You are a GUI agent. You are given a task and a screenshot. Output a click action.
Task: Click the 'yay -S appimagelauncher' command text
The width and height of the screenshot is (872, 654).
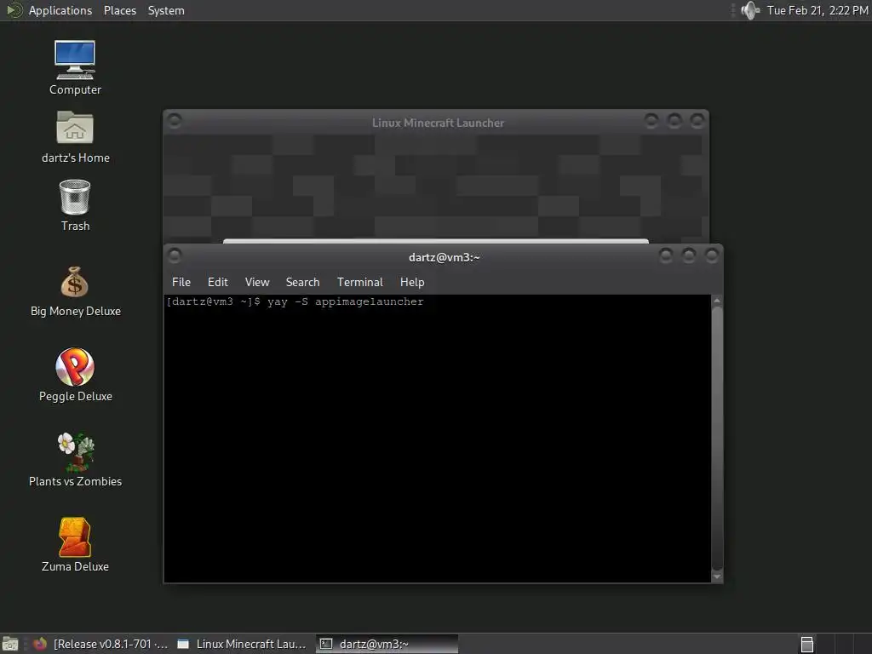coord(346,301)
